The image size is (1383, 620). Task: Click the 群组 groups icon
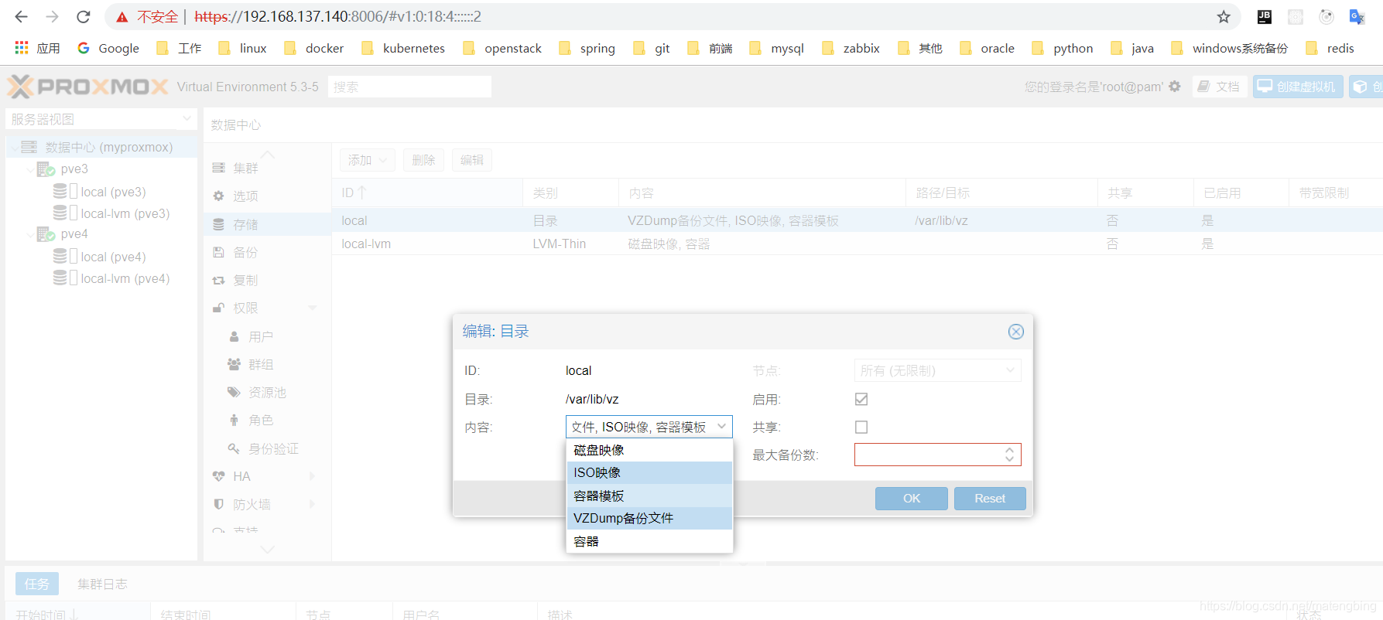click(x=234, y=364)
